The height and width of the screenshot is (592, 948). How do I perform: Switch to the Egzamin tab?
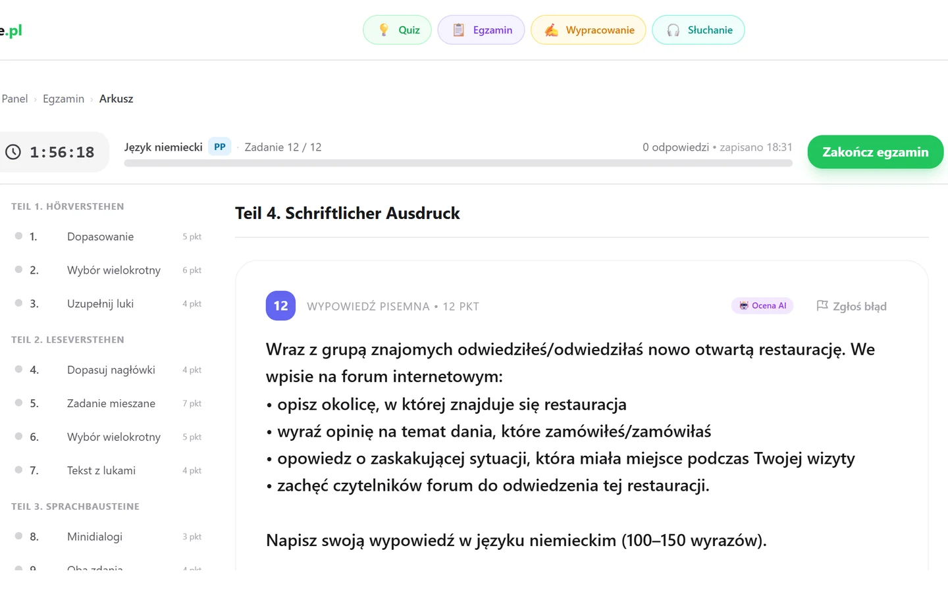pos(481,30)
